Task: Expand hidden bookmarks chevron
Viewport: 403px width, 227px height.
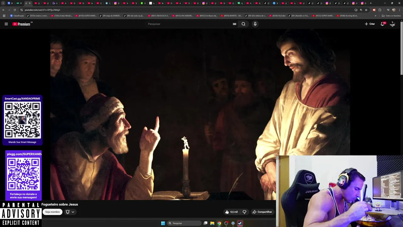Action: click(x=375, y=16)
